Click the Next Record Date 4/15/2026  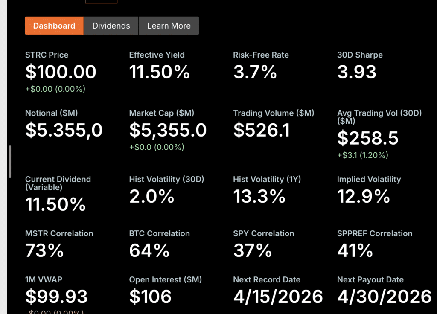click(278, 297)
